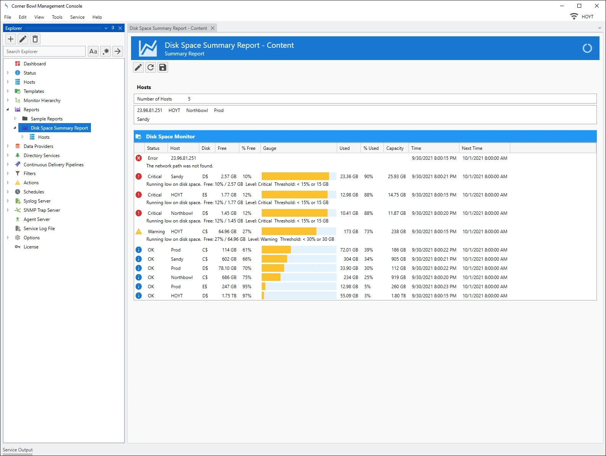Select the Disk Space Summary Report tab

[168, 28]
